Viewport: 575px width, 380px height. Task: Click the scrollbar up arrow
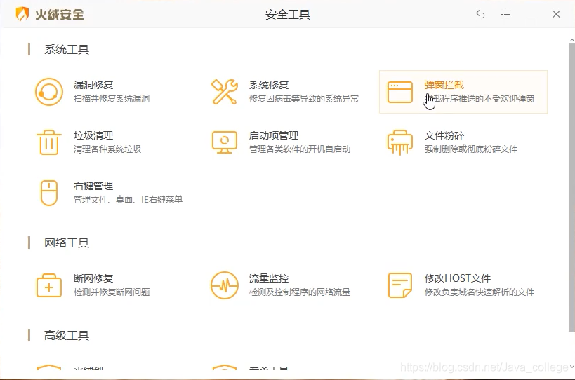[x=571, y=39]
